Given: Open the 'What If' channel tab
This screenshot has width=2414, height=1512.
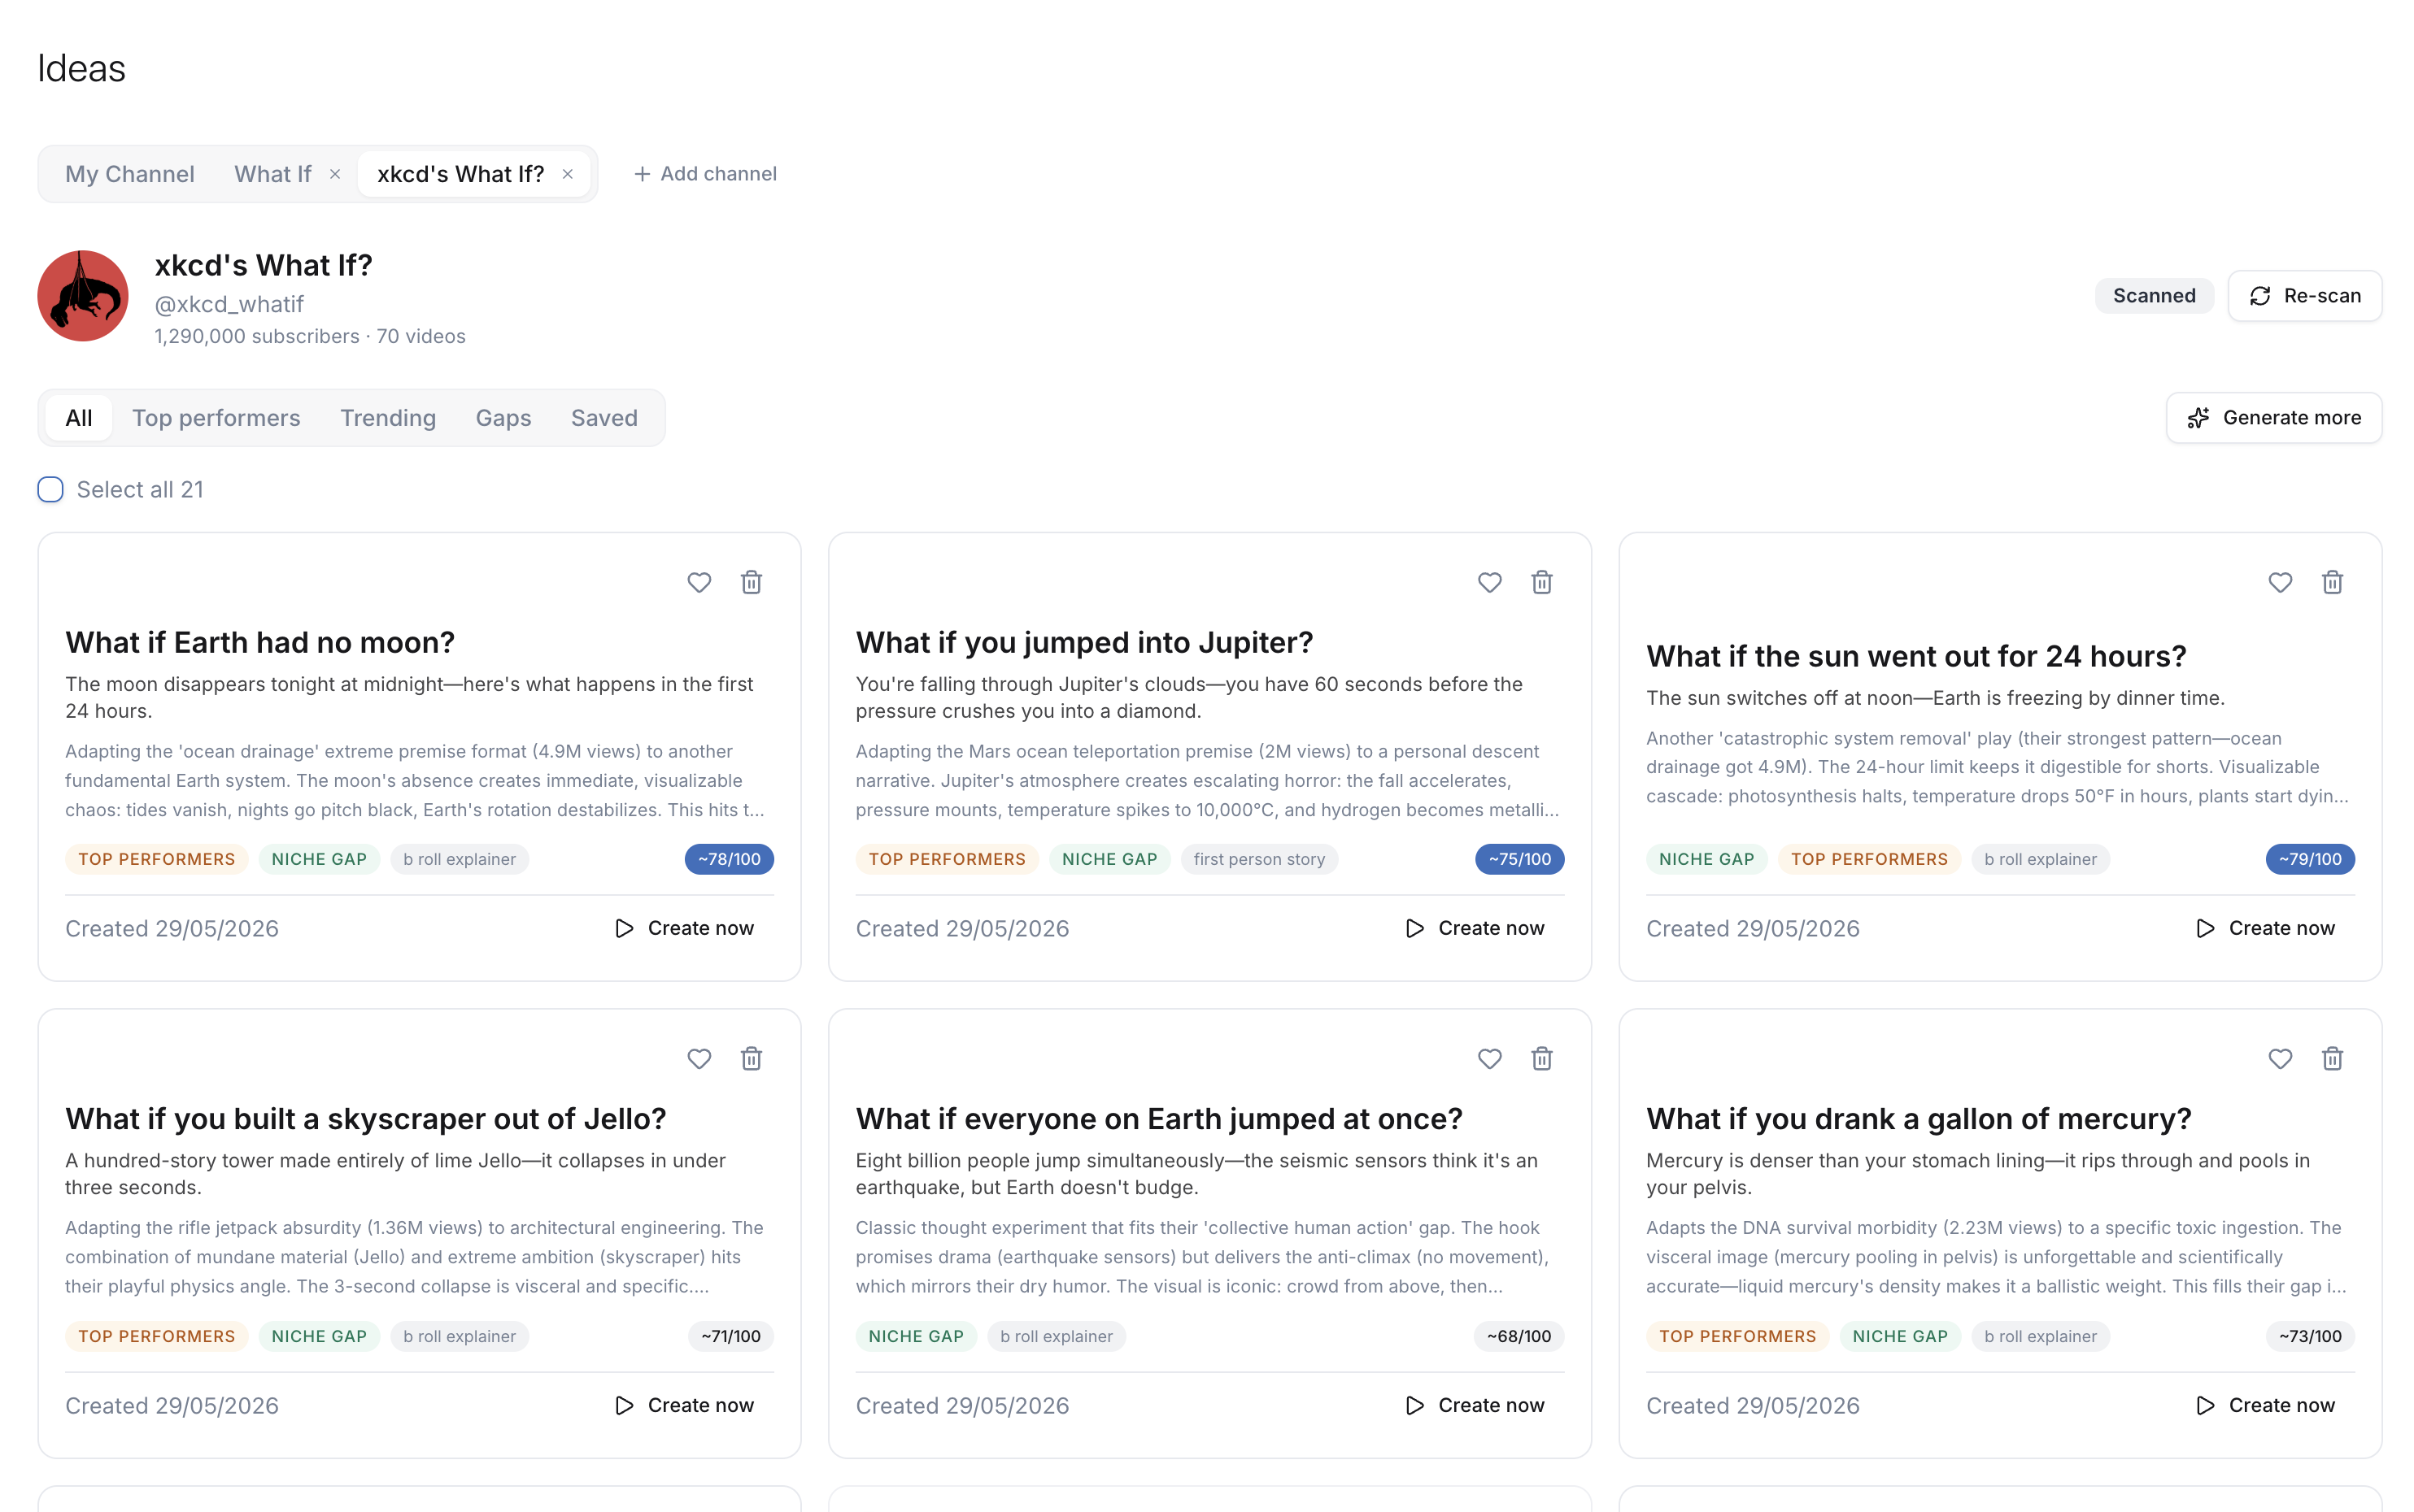Looking at the screenshot, I should [x=273, y=174].
